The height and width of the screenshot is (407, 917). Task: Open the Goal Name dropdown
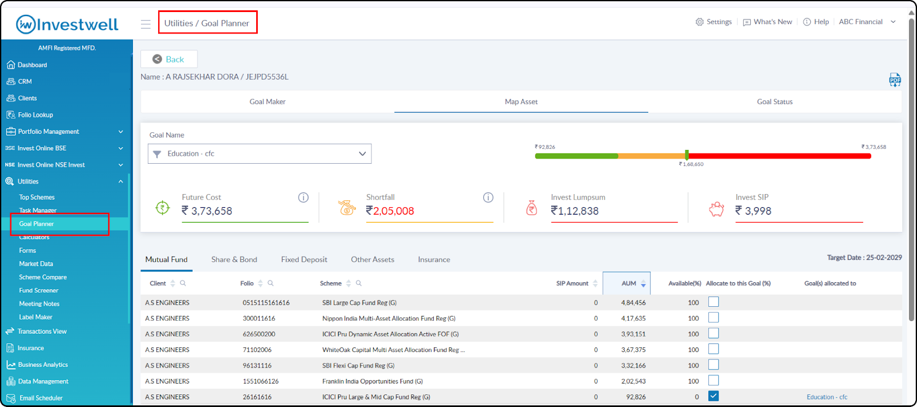coord(260,153)
